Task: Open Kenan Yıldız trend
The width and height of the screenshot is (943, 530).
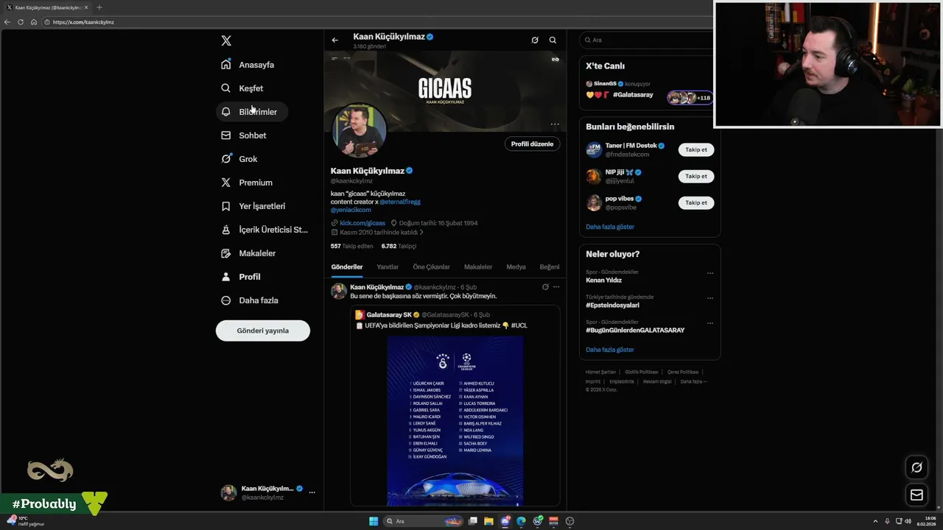Action: coord(604,280)
